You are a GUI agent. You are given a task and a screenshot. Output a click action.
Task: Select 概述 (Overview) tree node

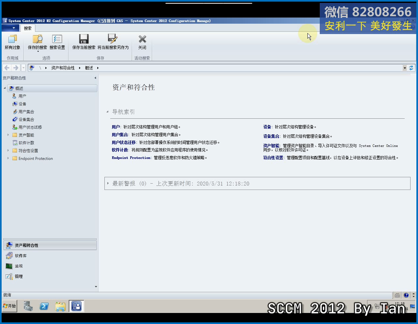coord(52,88)
